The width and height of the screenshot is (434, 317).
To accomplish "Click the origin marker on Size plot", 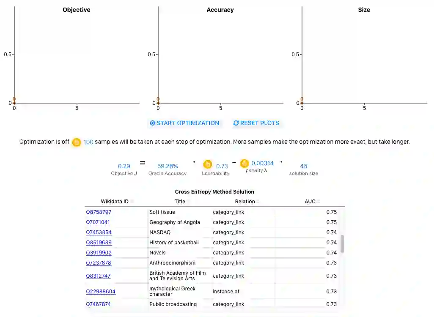I will coord(302,101).
